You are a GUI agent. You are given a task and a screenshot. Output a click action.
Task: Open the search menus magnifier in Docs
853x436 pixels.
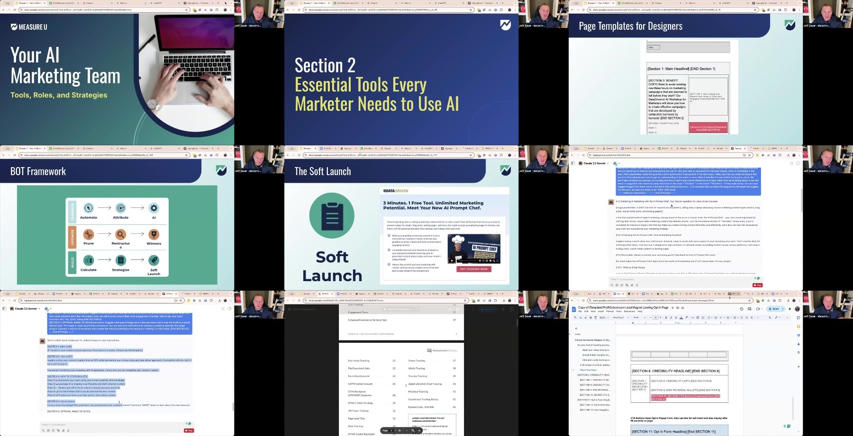575,317
